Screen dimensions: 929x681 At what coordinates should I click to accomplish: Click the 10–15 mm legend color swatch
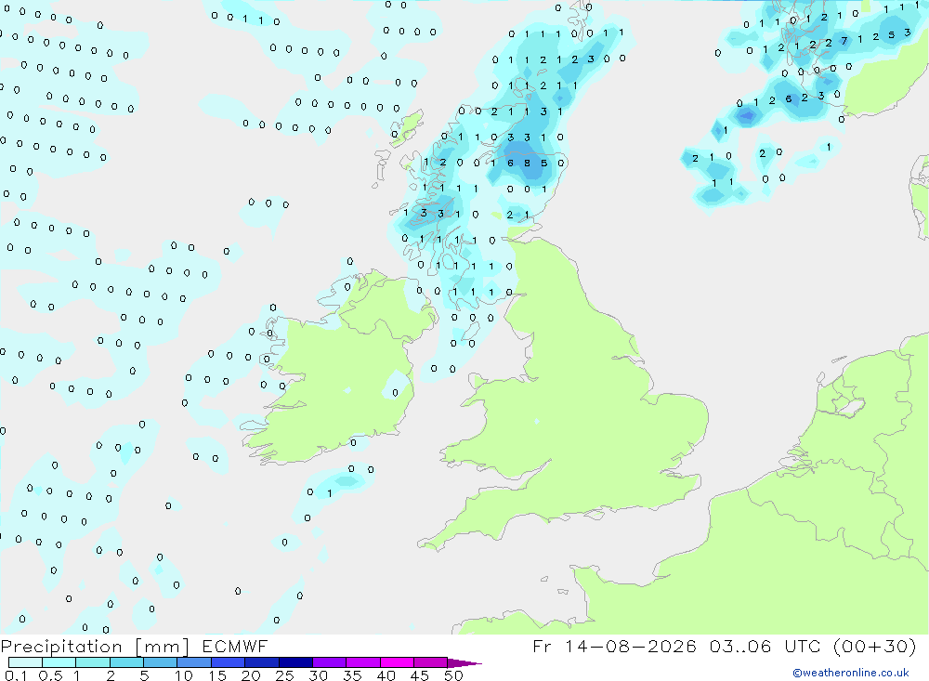(194, 662)
